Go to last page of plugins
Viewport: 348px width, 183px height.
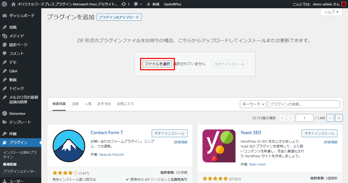[339, 118]
